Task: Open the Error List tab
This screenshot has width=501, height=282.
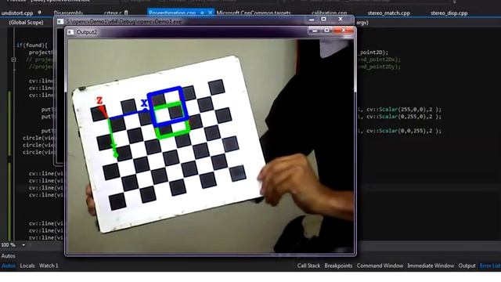Action: click(x=490, y=266)
